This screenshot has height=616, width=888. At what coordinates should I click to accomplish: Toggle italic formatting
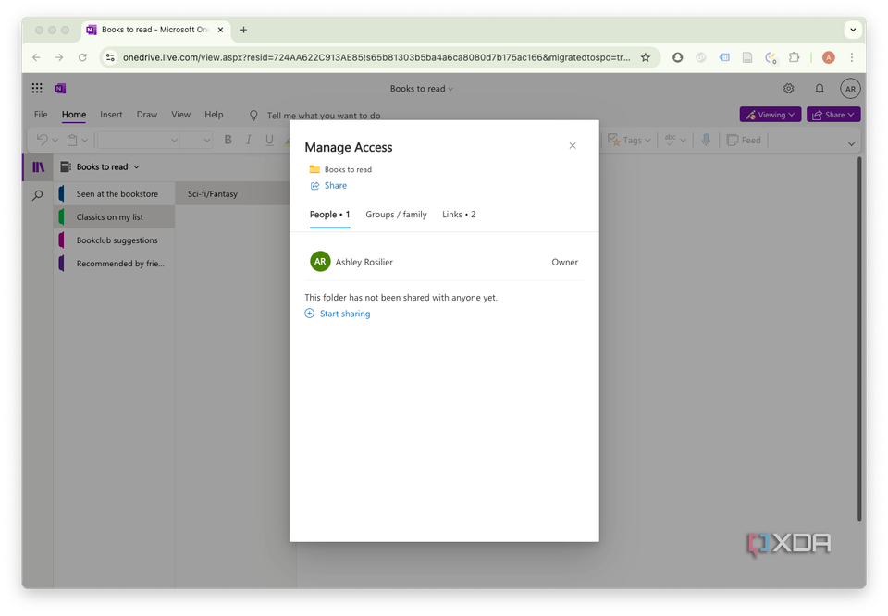coord(248,140)
